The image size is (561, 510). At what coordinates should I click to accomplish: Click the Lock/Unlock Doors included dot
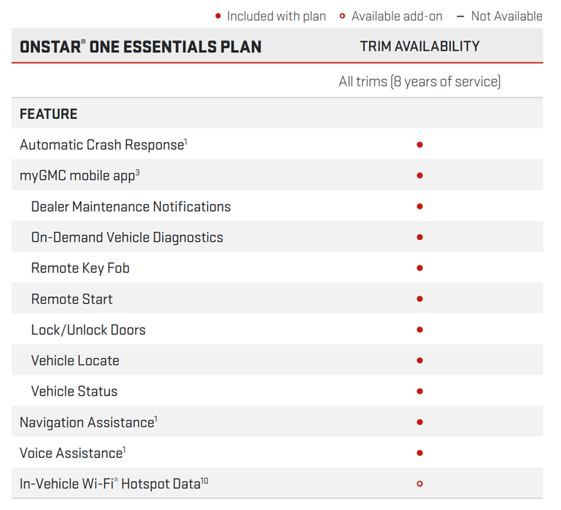click(x=420, y=330)
